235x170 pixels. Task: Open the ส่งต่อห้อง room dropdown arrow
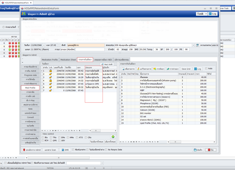click(193, 45)
